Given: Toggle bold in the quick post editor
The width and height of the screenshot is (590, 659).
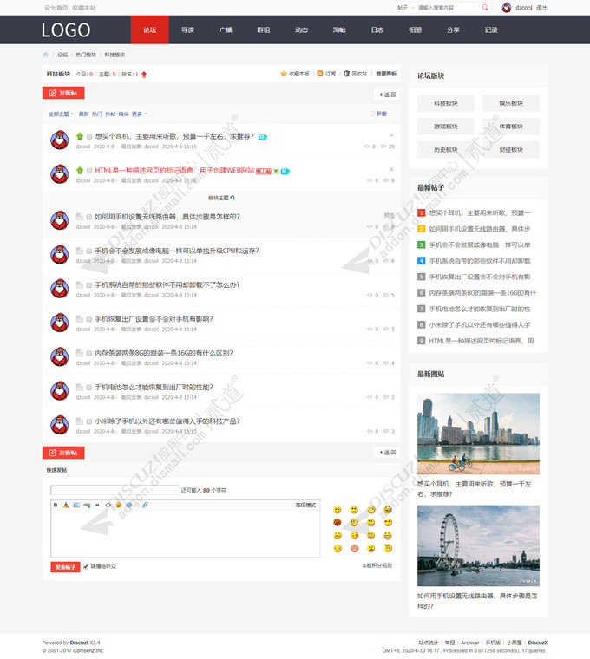Looking at the screenshot, I should (56, 505).
